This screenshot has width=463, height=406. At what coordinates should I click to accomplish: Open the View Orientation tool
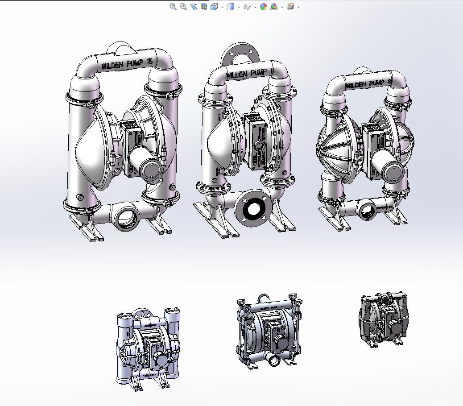click(214, 7)
